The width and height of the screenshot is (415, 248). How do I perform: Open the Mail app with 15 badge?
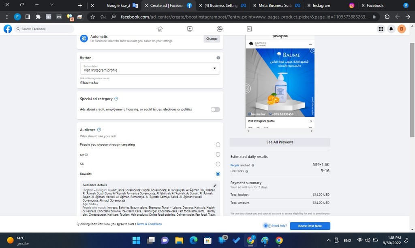222,240
